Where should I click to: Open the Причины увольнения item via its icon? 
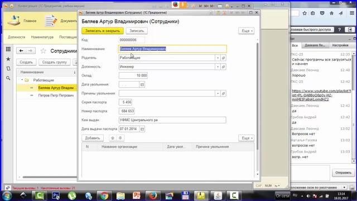click(x=223, y=93)
